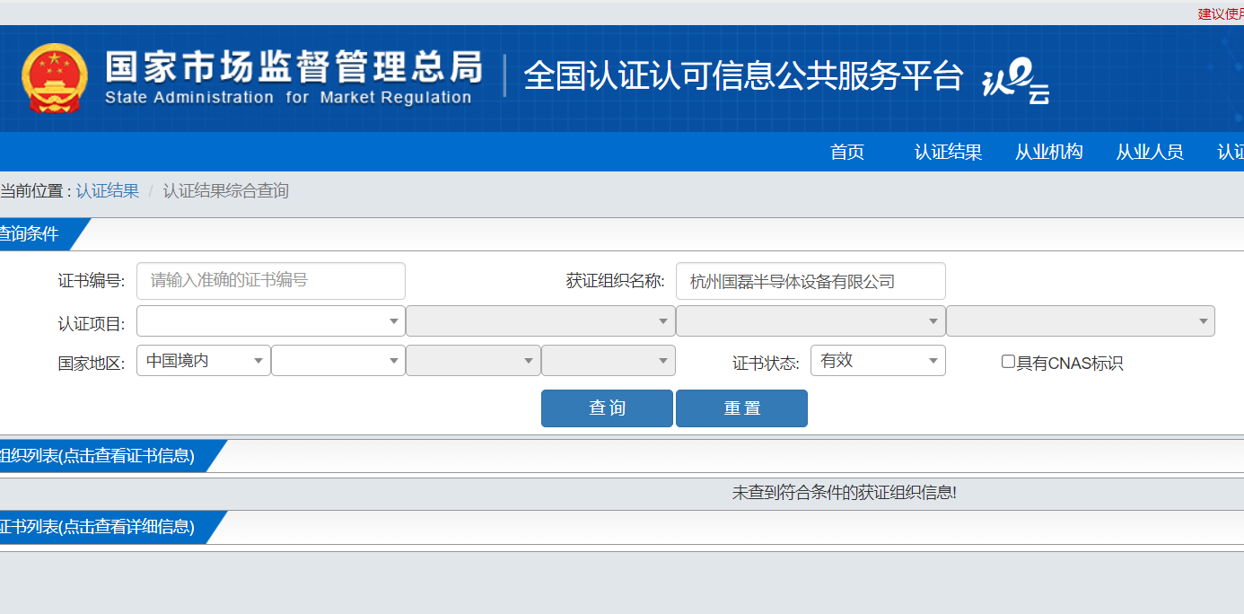
Task: Open the second 认证项目 disabled dropdown
Action: [540, 320]
